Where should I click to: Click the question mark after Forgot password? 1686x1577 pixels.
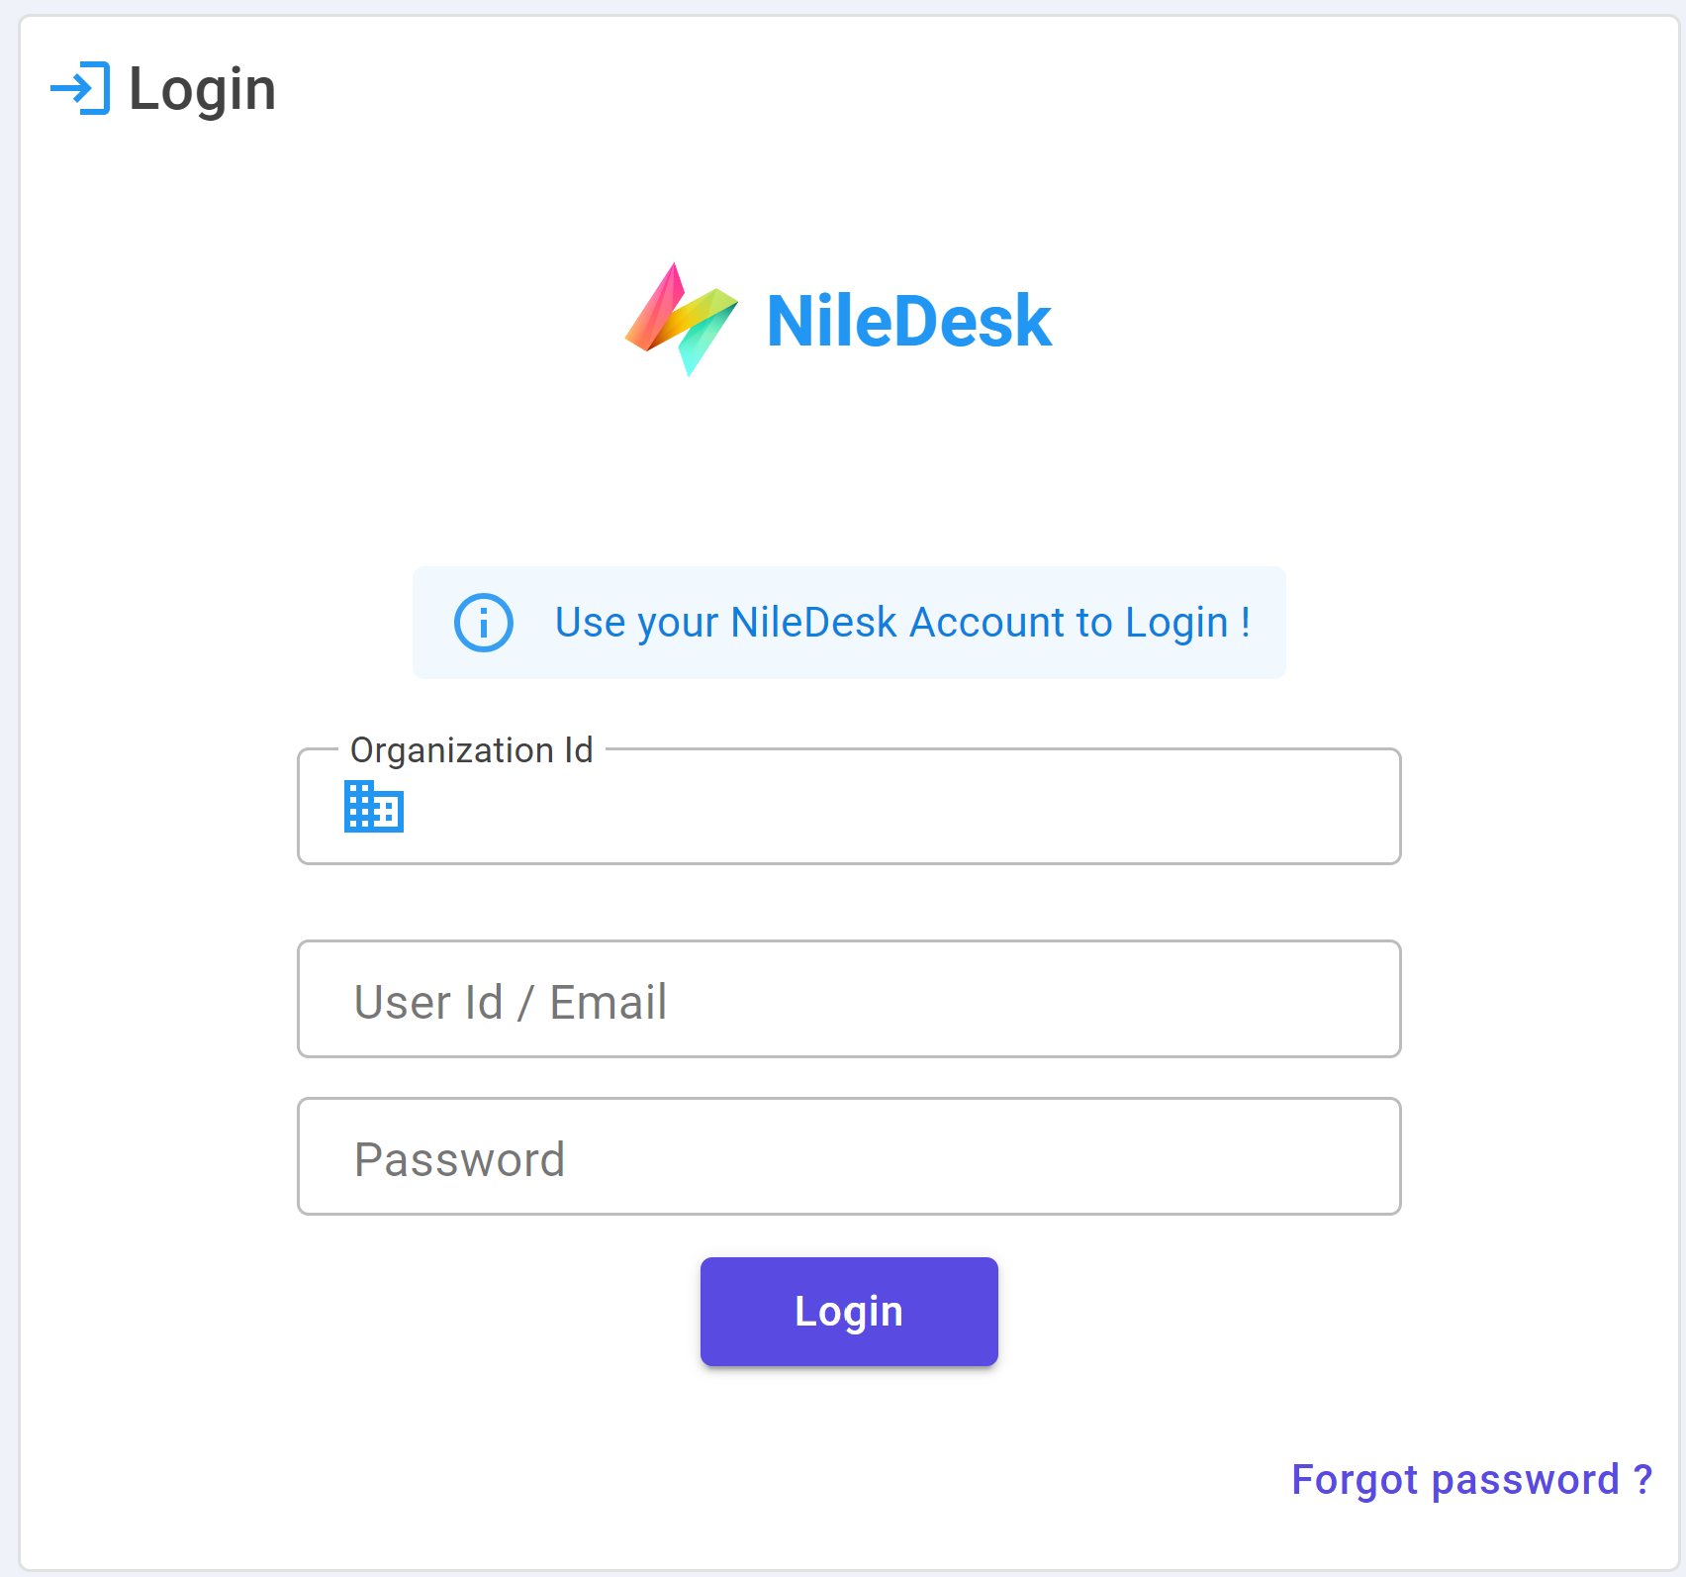(x=1642, y=1479)
